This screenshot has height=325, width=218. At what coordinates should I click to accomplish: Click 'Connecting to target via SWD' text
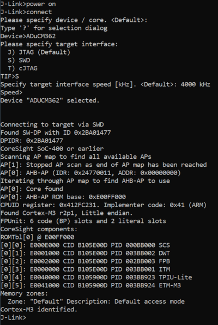point(52,124)
